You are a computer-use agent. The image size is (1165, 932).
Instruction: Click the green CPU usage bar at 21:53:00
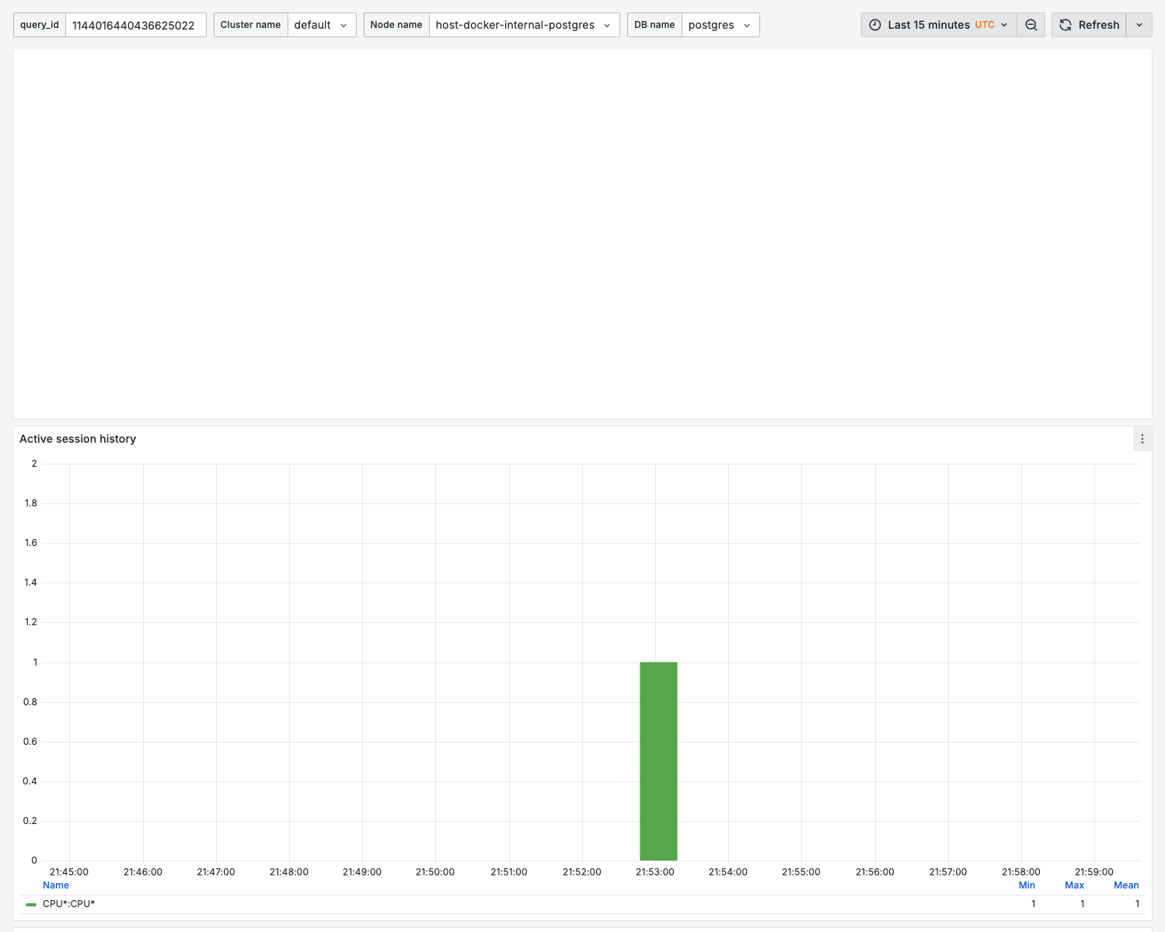658,761
